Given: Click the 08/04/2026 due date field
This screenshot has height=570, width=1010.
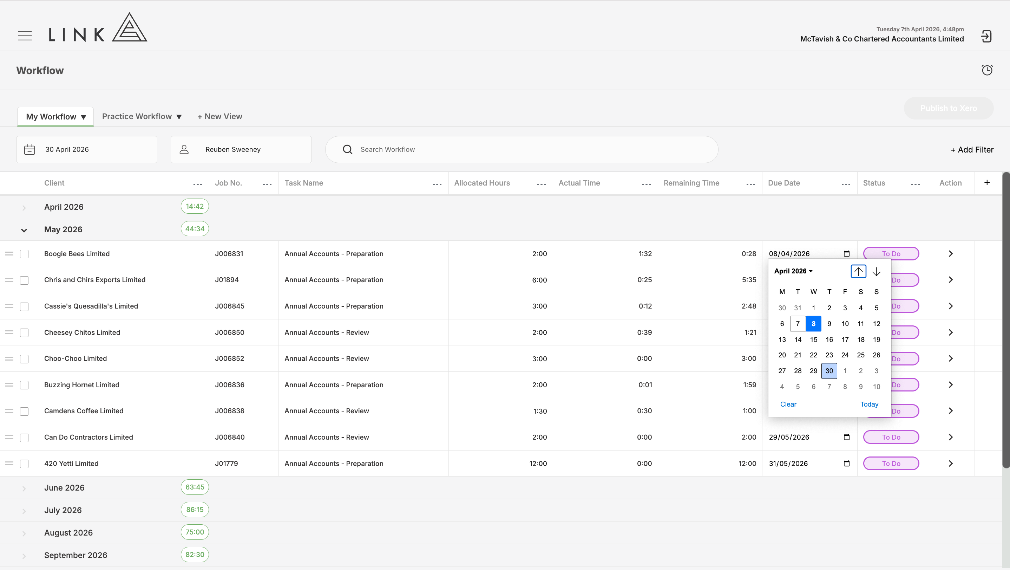Looking at the screenshot, I should [809, 254].
